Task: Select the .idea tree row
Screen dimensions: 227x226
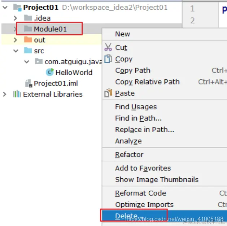Action: pos(92,18)
